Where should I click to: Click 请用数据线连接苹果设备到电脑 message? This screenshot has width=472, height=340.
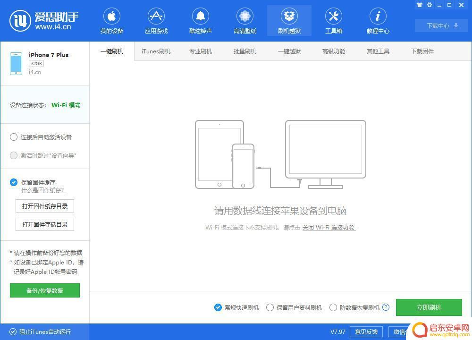[280, 211]
